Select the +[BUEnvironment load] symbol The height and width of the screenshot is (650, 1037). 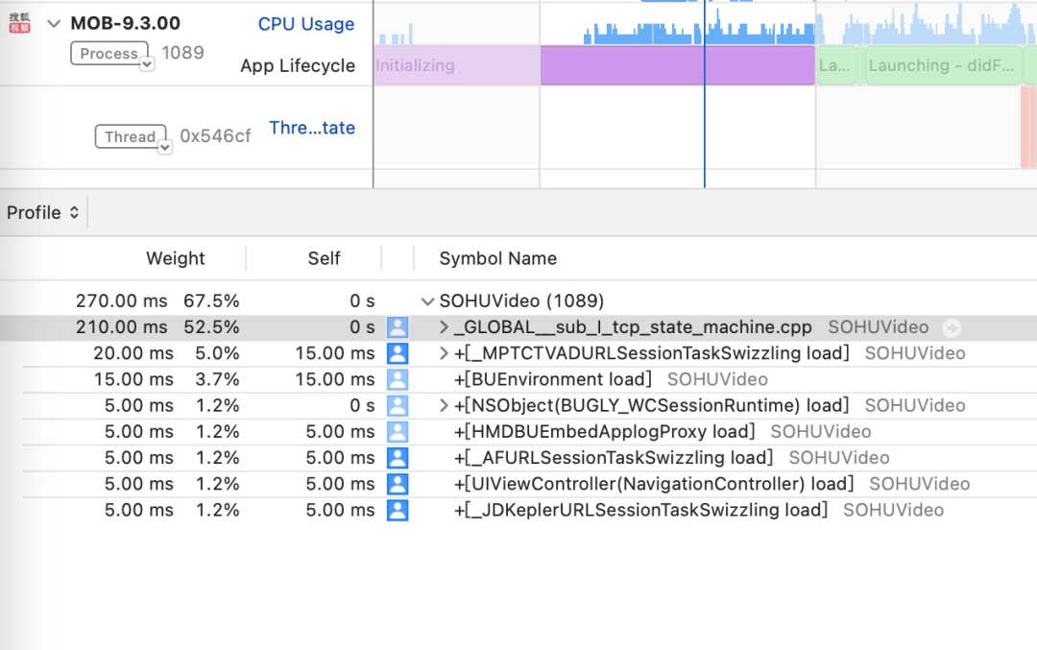[x=553, y=379]
